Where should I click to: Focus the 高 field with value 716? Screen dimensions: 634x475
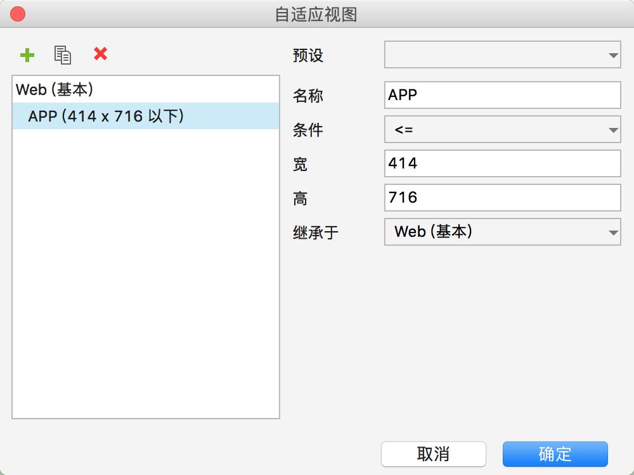pyautogui.click(x=502, y=198)
